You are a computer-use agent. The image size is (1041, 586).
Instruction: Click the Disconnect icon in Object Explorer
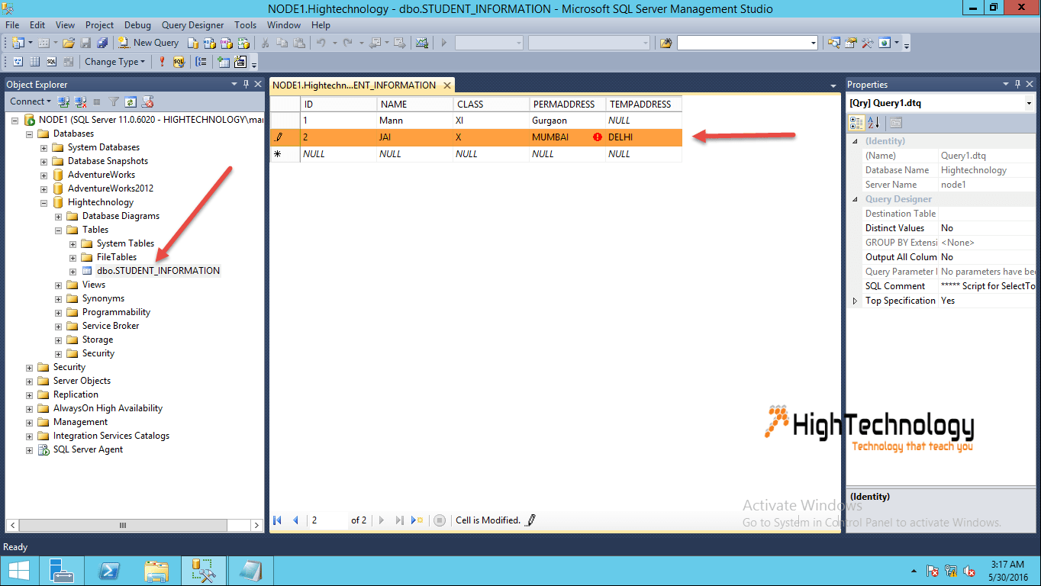(x=80, y=101)
